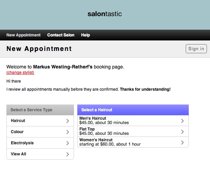Choose the Electrolysis service type

(x=40, y=143)
